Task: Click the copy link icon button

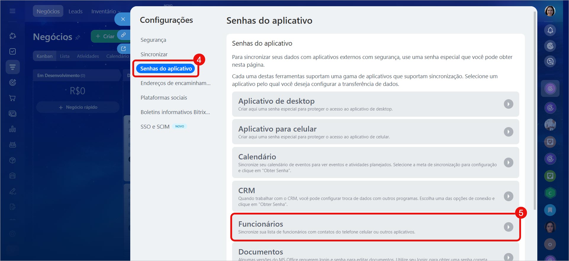Action: pos(123,35)
